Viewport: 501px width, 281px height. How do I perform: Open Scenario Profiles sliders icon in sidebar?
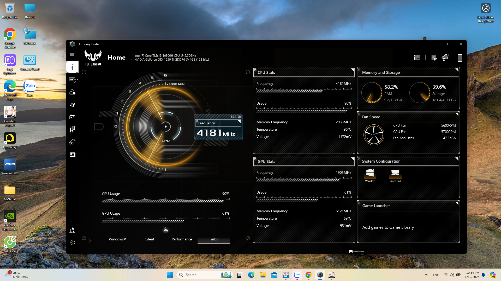[72, 129]
